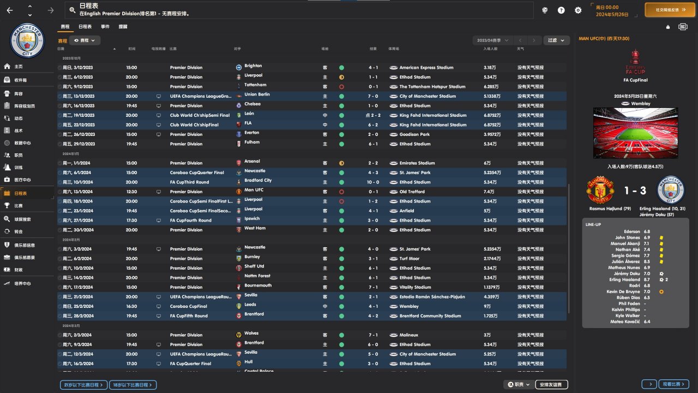Open the 动态 dynamics icon
698x393 pixels.
pos(7,118)
